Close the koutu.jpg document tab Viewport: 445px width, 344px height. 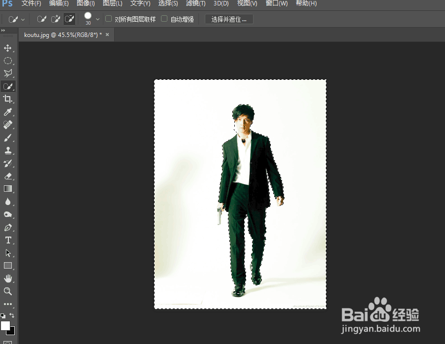[107, 34]
